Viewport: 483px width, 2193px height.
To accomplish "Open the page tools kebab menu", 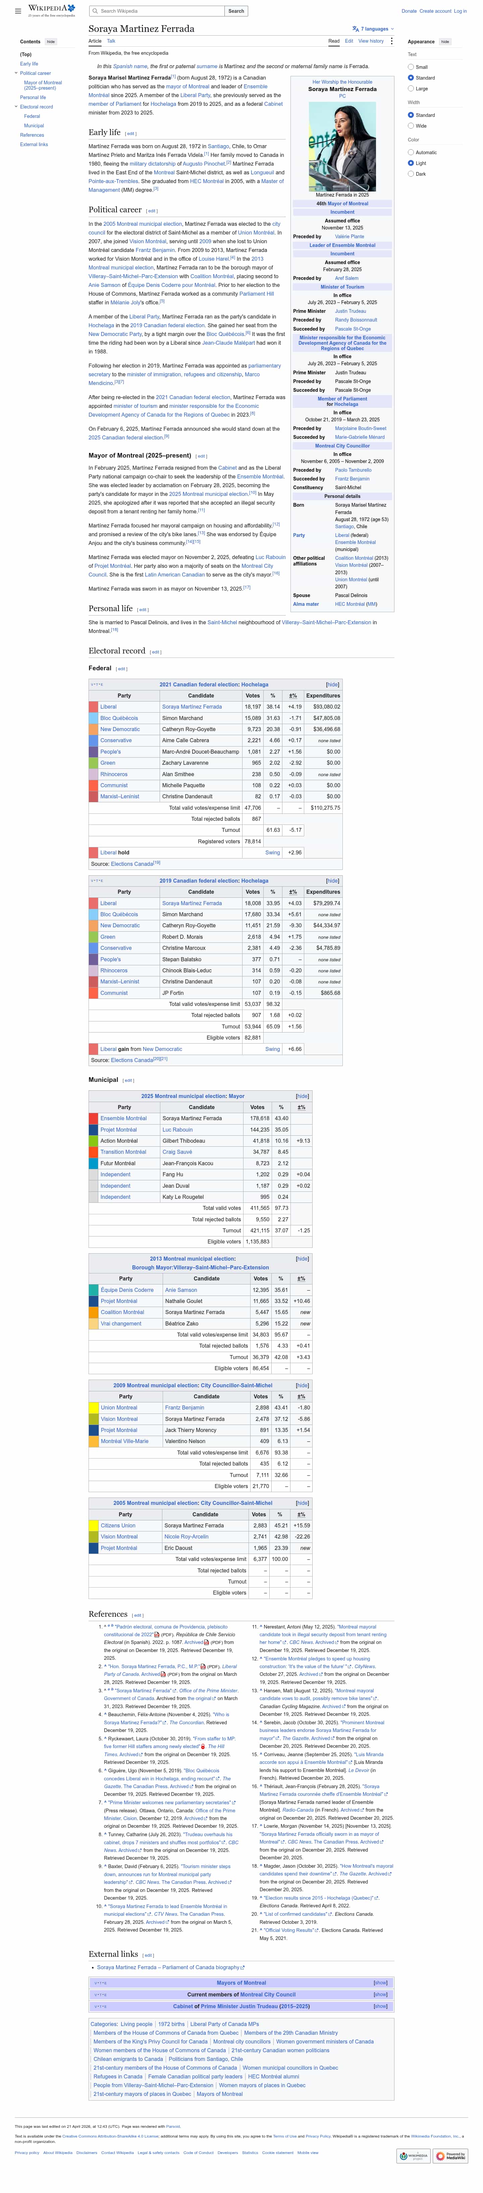I will (392, 41).
